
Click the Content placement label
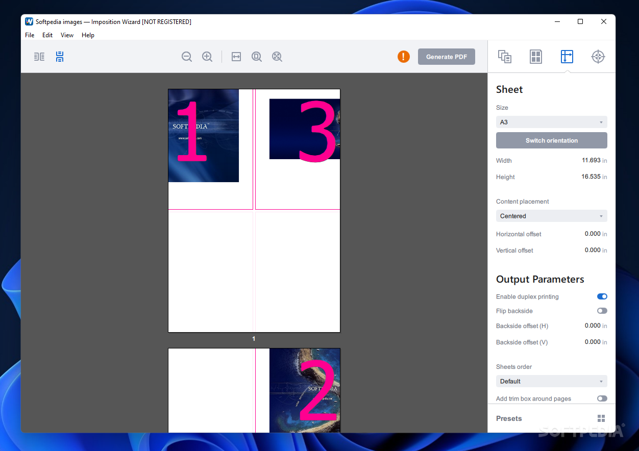click(523, 202)
